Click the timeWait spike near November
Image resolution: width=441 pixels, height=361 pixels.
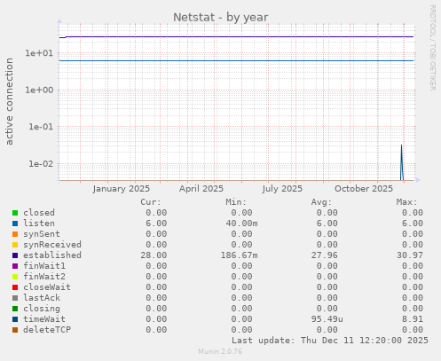(402, 162)
